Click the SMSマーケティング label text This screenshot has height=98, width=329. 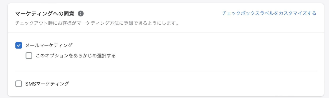[x=47, y=84]
